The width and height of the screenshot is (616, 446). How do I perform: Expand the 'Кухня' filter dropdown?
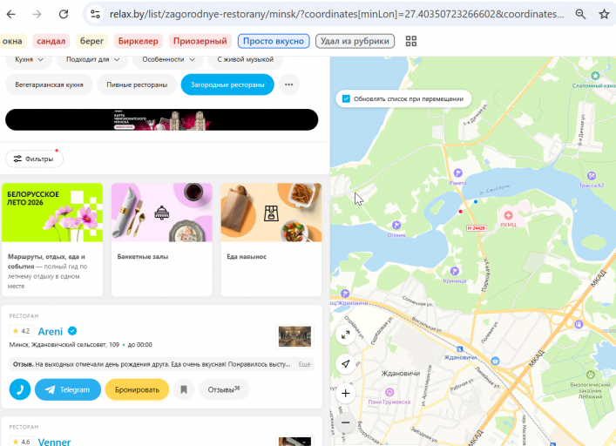click(x=29, y=60)
